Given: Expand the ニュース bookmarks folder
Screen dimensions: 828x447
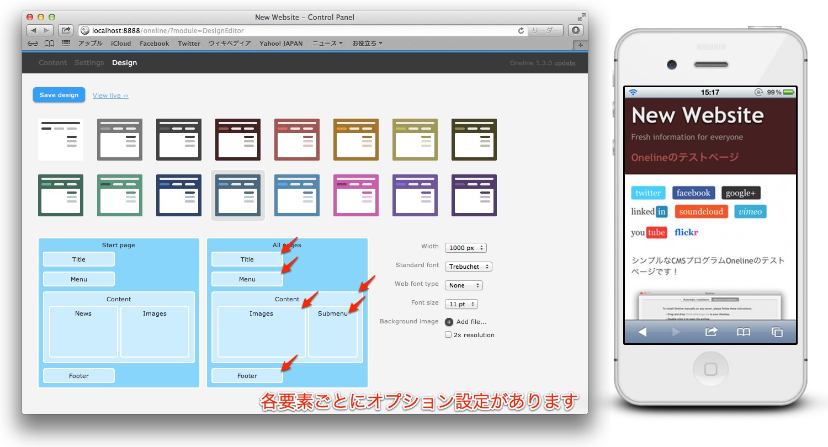Looking at the screenshot, I should click(x=327, y=44).
